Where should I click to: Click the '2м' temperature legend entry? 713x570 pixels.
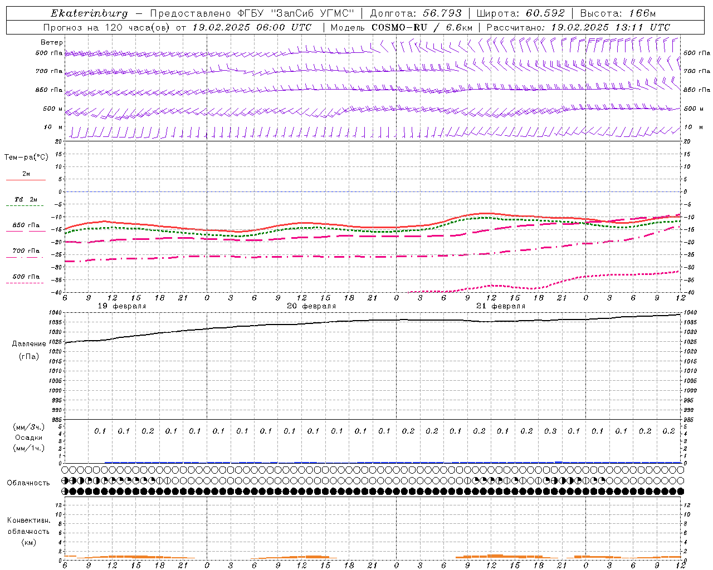coord(26,174)
